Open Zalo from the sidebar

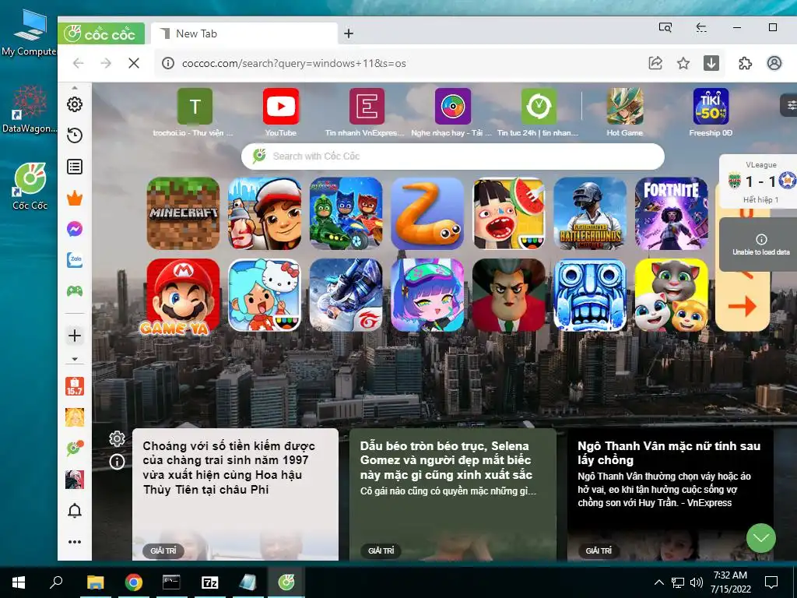(75, 260)
